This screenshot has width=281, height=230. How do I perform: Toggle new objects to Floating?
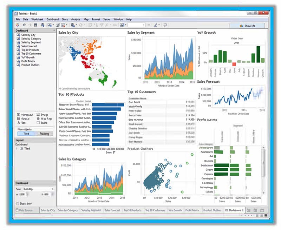pos(45,134)
